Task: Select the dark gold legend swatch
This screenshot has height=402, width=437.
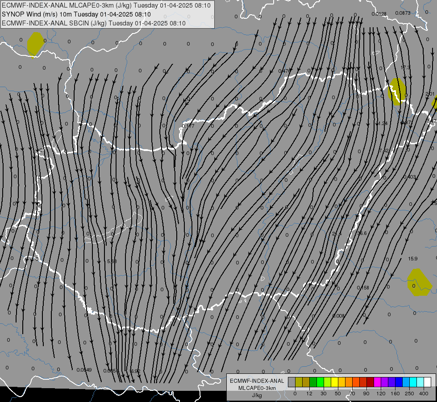Action: [x=306, y=382]
